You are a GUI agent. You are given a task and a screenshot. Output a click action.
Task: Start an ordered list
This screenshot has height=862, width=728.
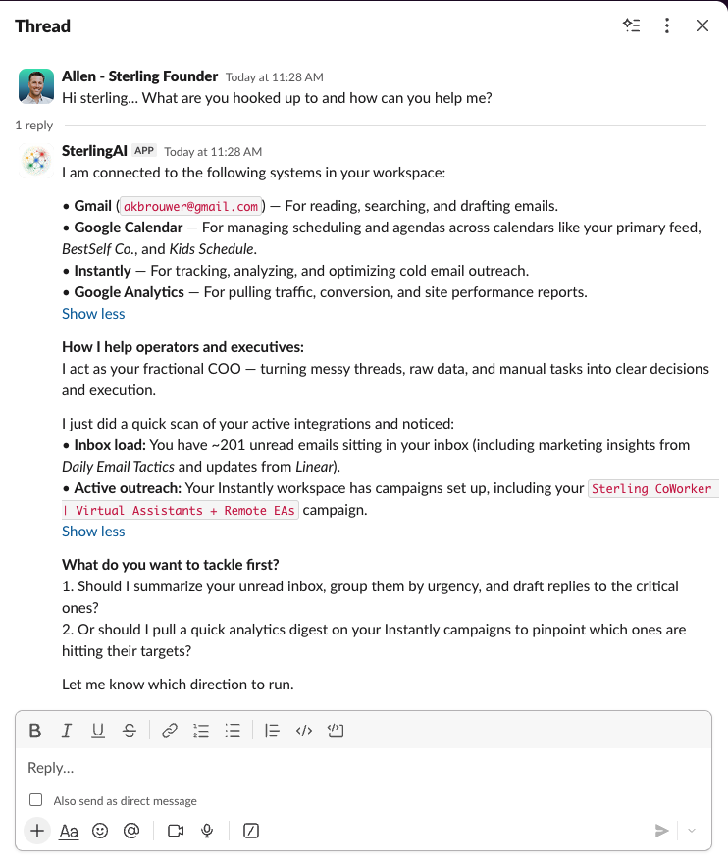click(201, 731)
